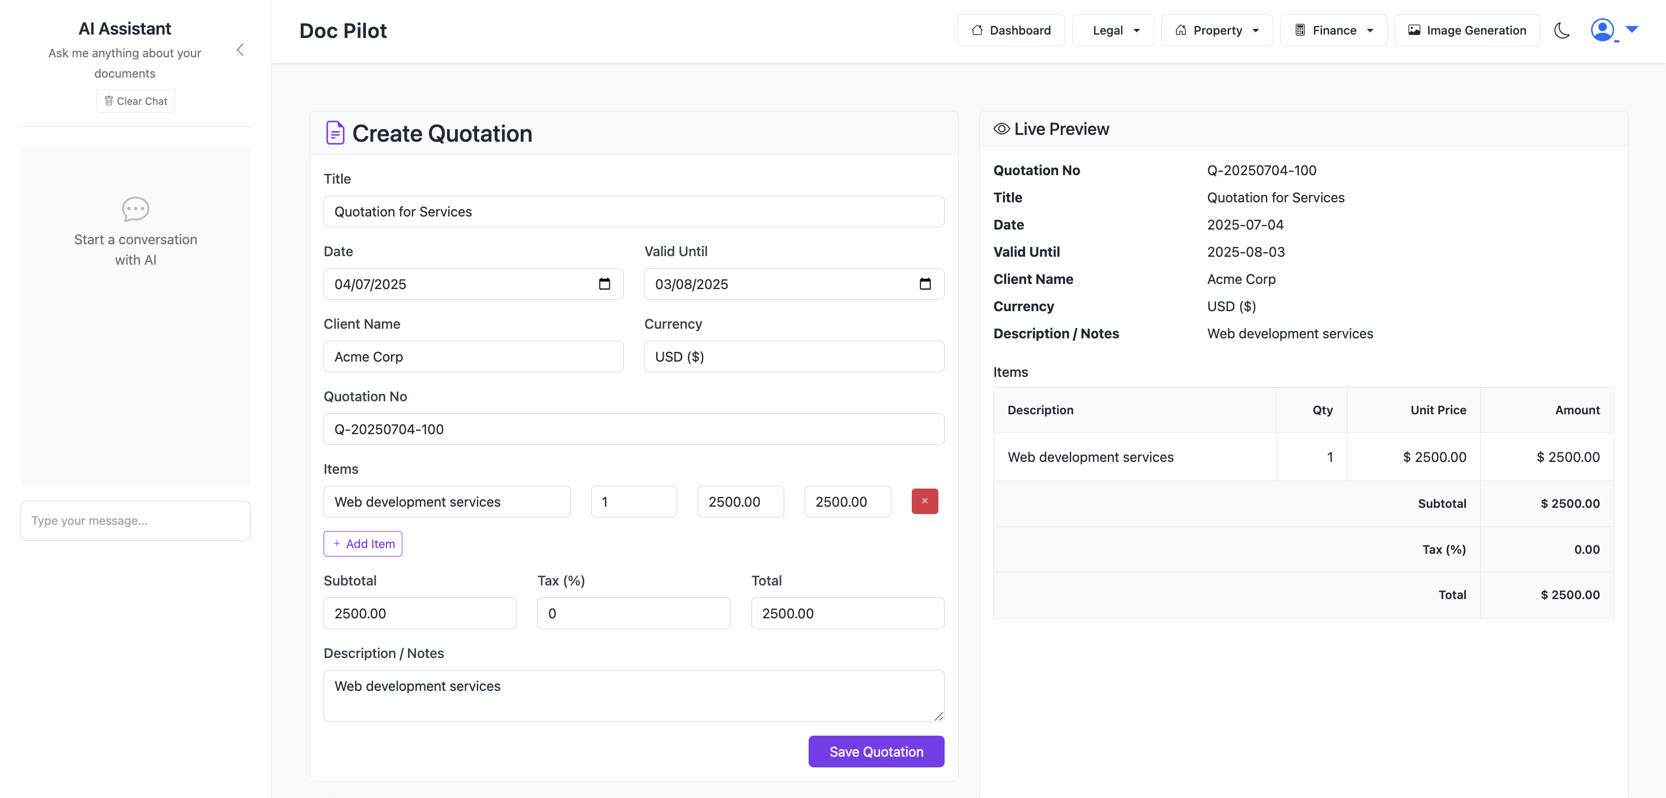
Task: Expand the Property dropdown menu
Action: (x=1217, y=31)
